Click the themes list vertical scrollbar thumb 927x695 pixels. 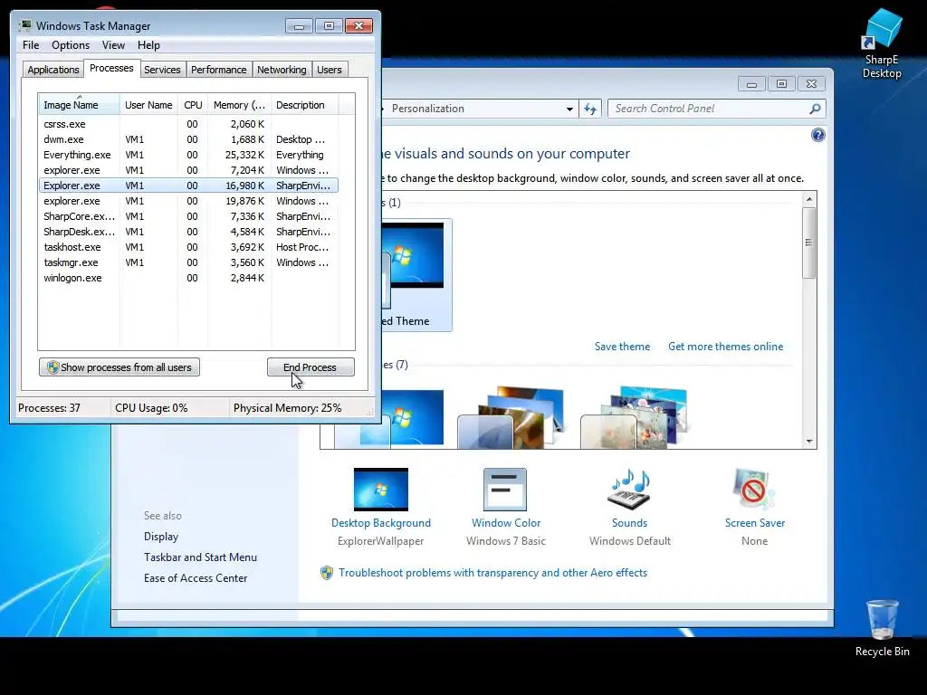pos(808,243)
